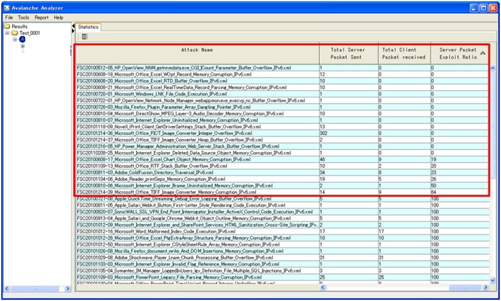This screenshot has width=501, height=301.
Task: Open the Tools menu
Action: pyautogui.click(x=23, y=18)
